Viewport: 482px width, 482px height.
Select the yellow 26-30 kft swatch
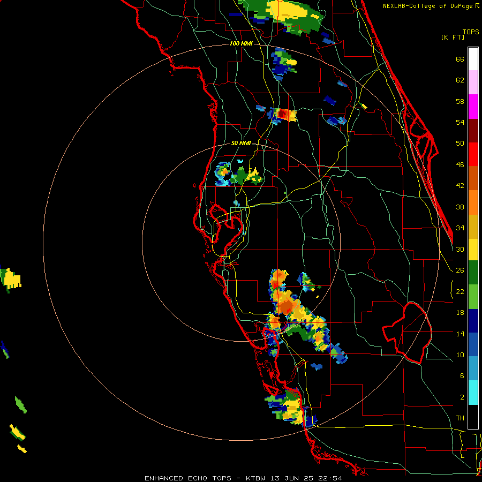pyautogui.click(x=473, y=250)
